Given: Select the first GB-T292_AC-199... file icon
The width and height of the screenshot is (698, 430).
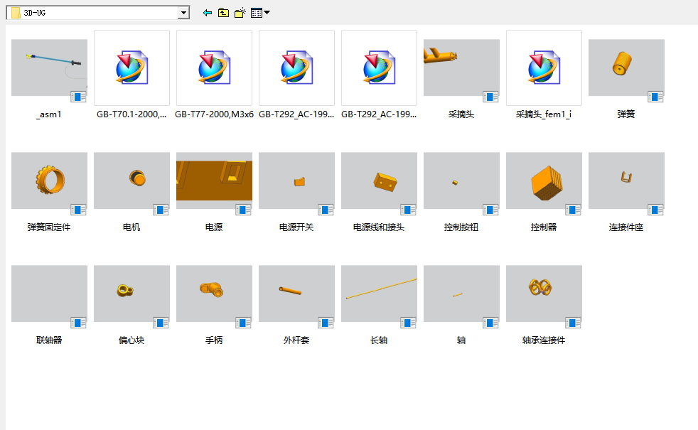Looking at the screenshot, I should 296,68.
